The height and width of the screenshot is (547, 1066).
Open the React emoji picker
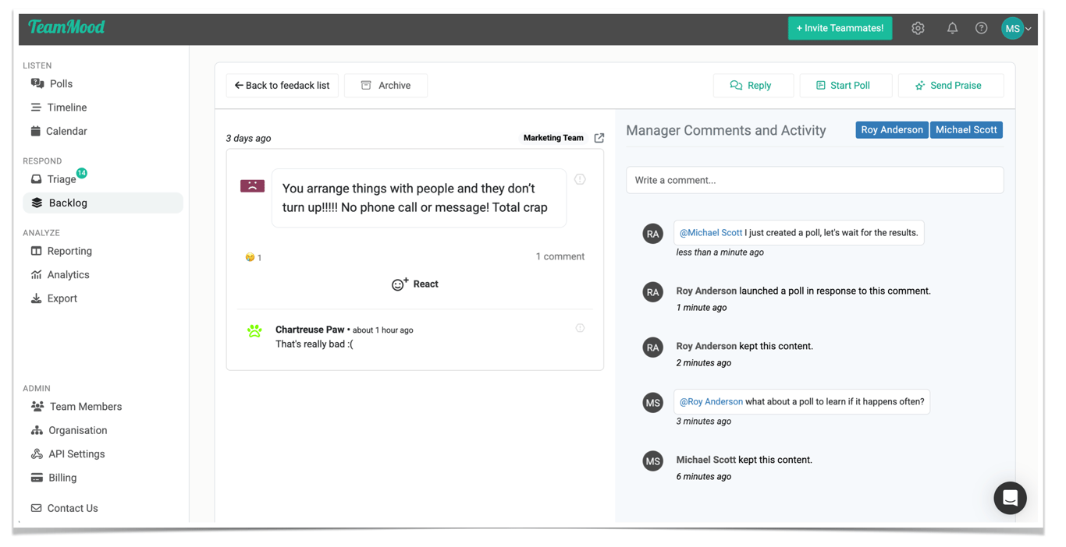(414, 284)
